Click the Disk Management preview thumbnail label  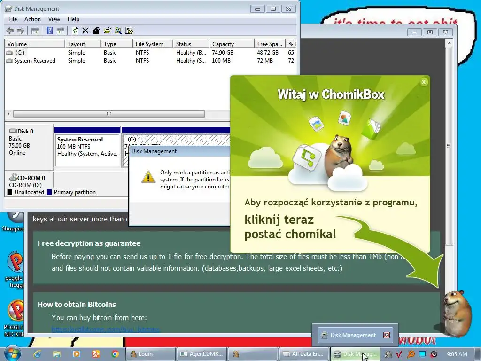[x=353, y=335]
